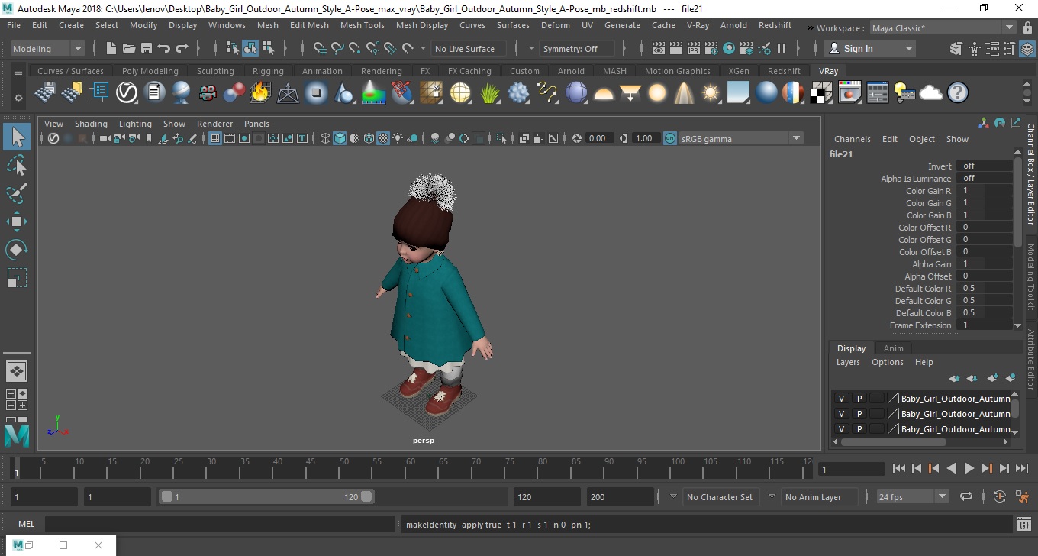Open the Deform menu
Image resolution: width=1038 pixels, height=556 pixels.
click(x=555, y=25)
